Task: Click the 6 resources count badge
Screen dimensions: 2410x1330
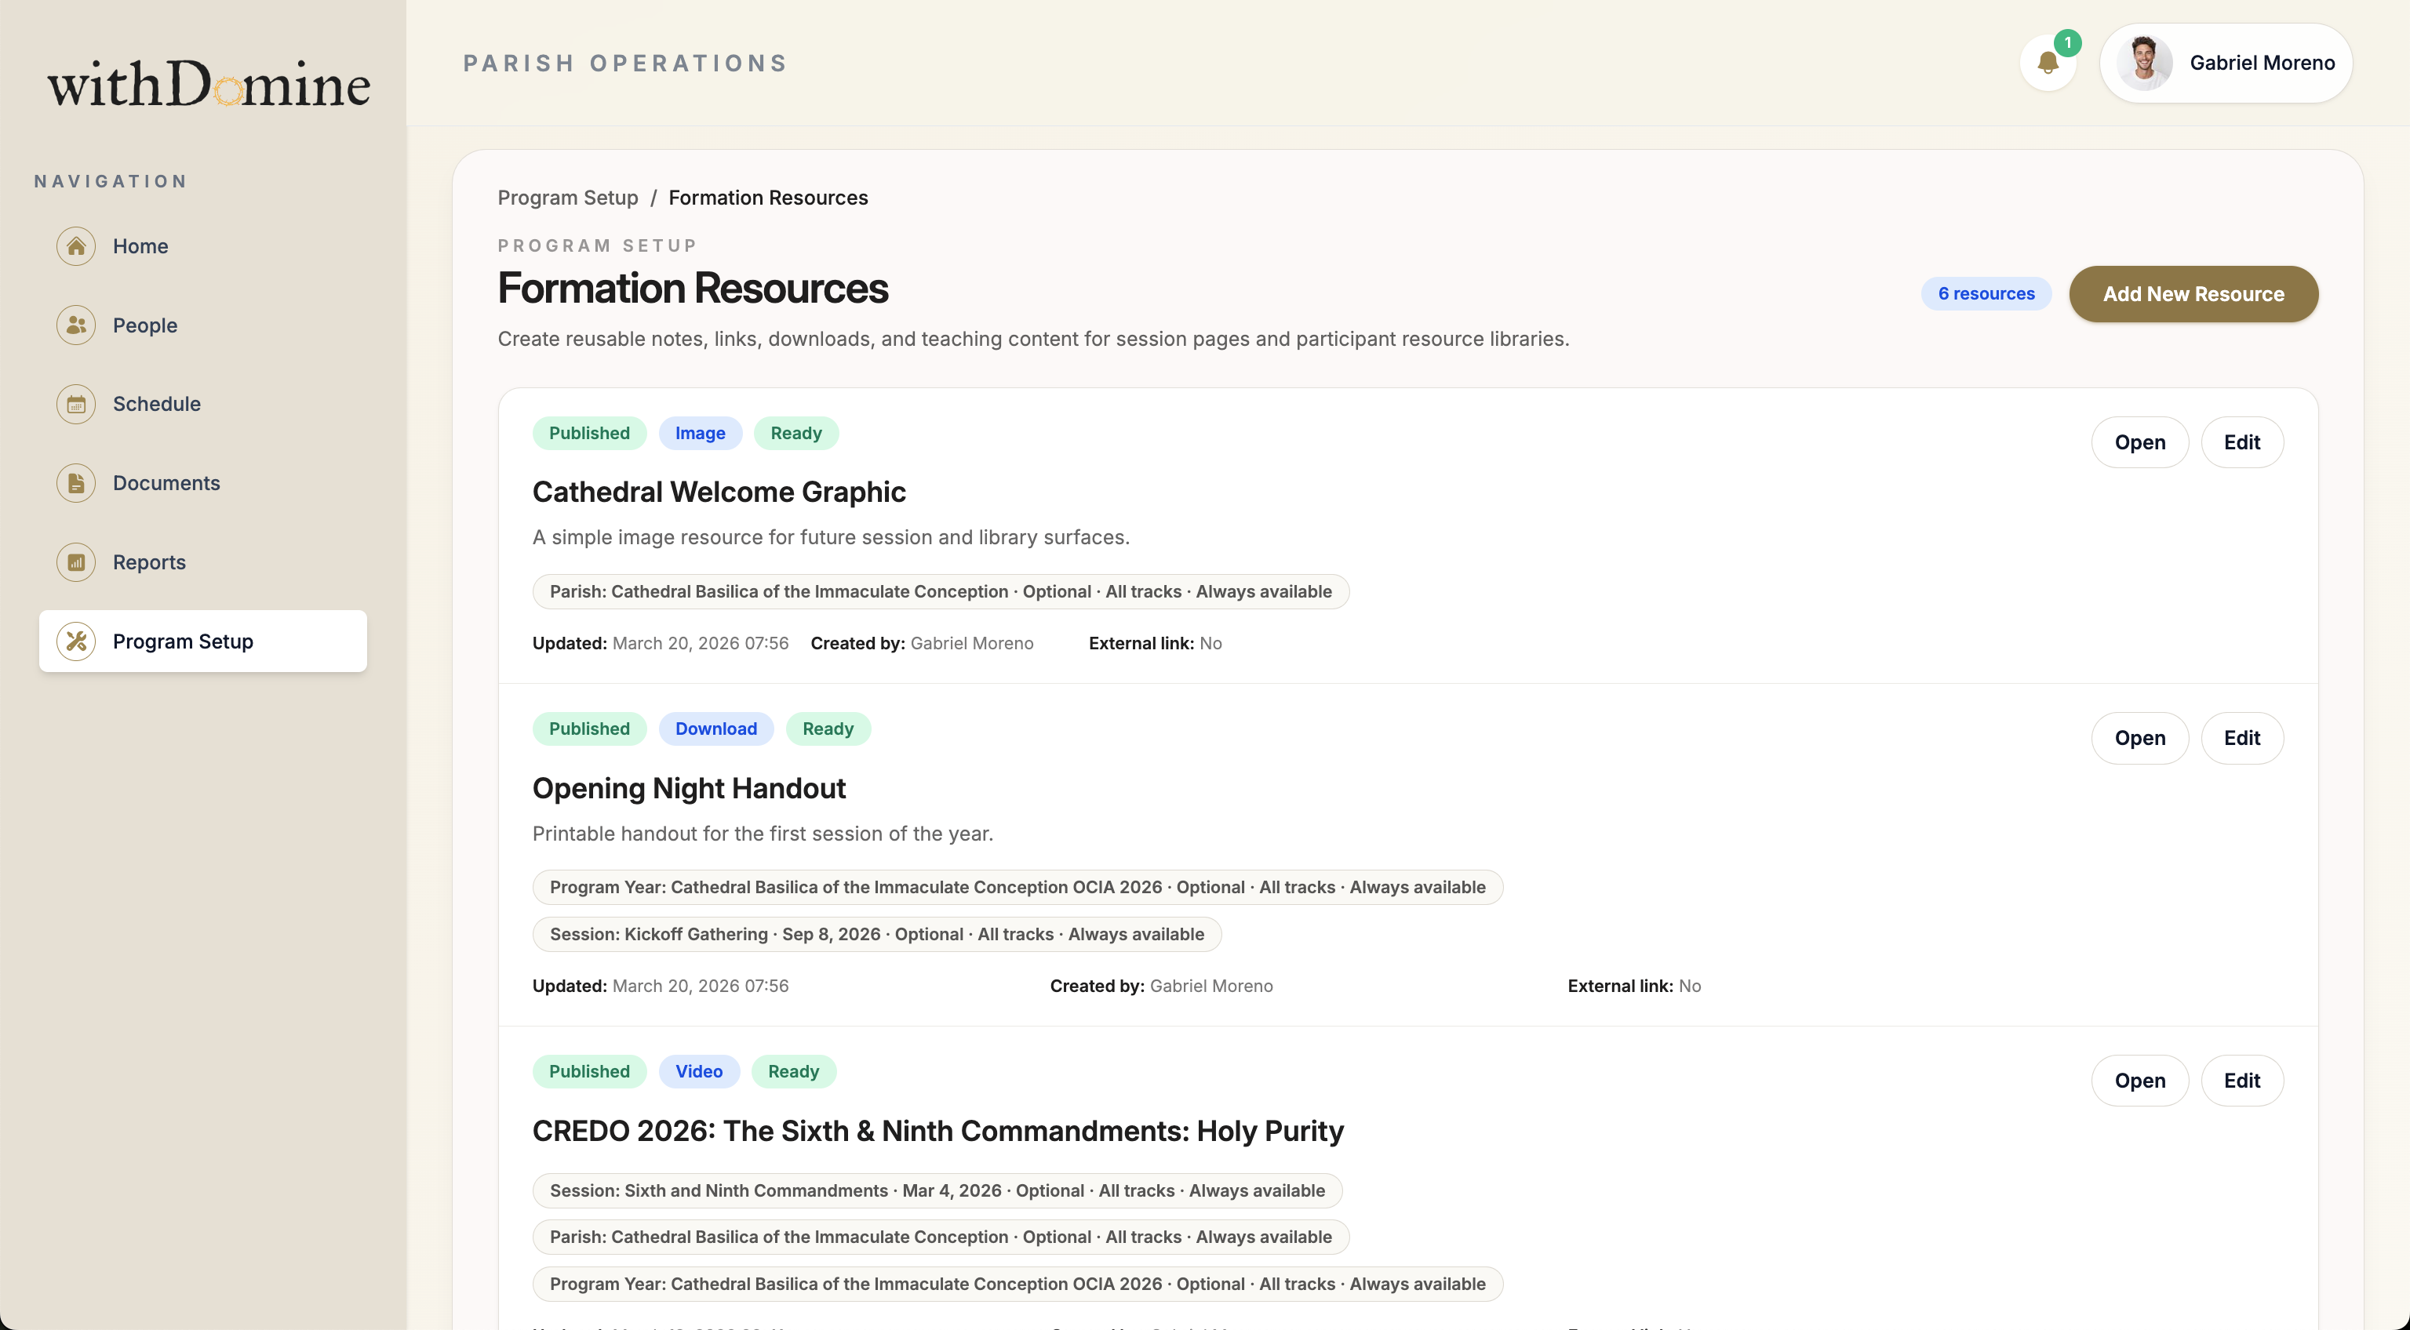Action: 1986,294
